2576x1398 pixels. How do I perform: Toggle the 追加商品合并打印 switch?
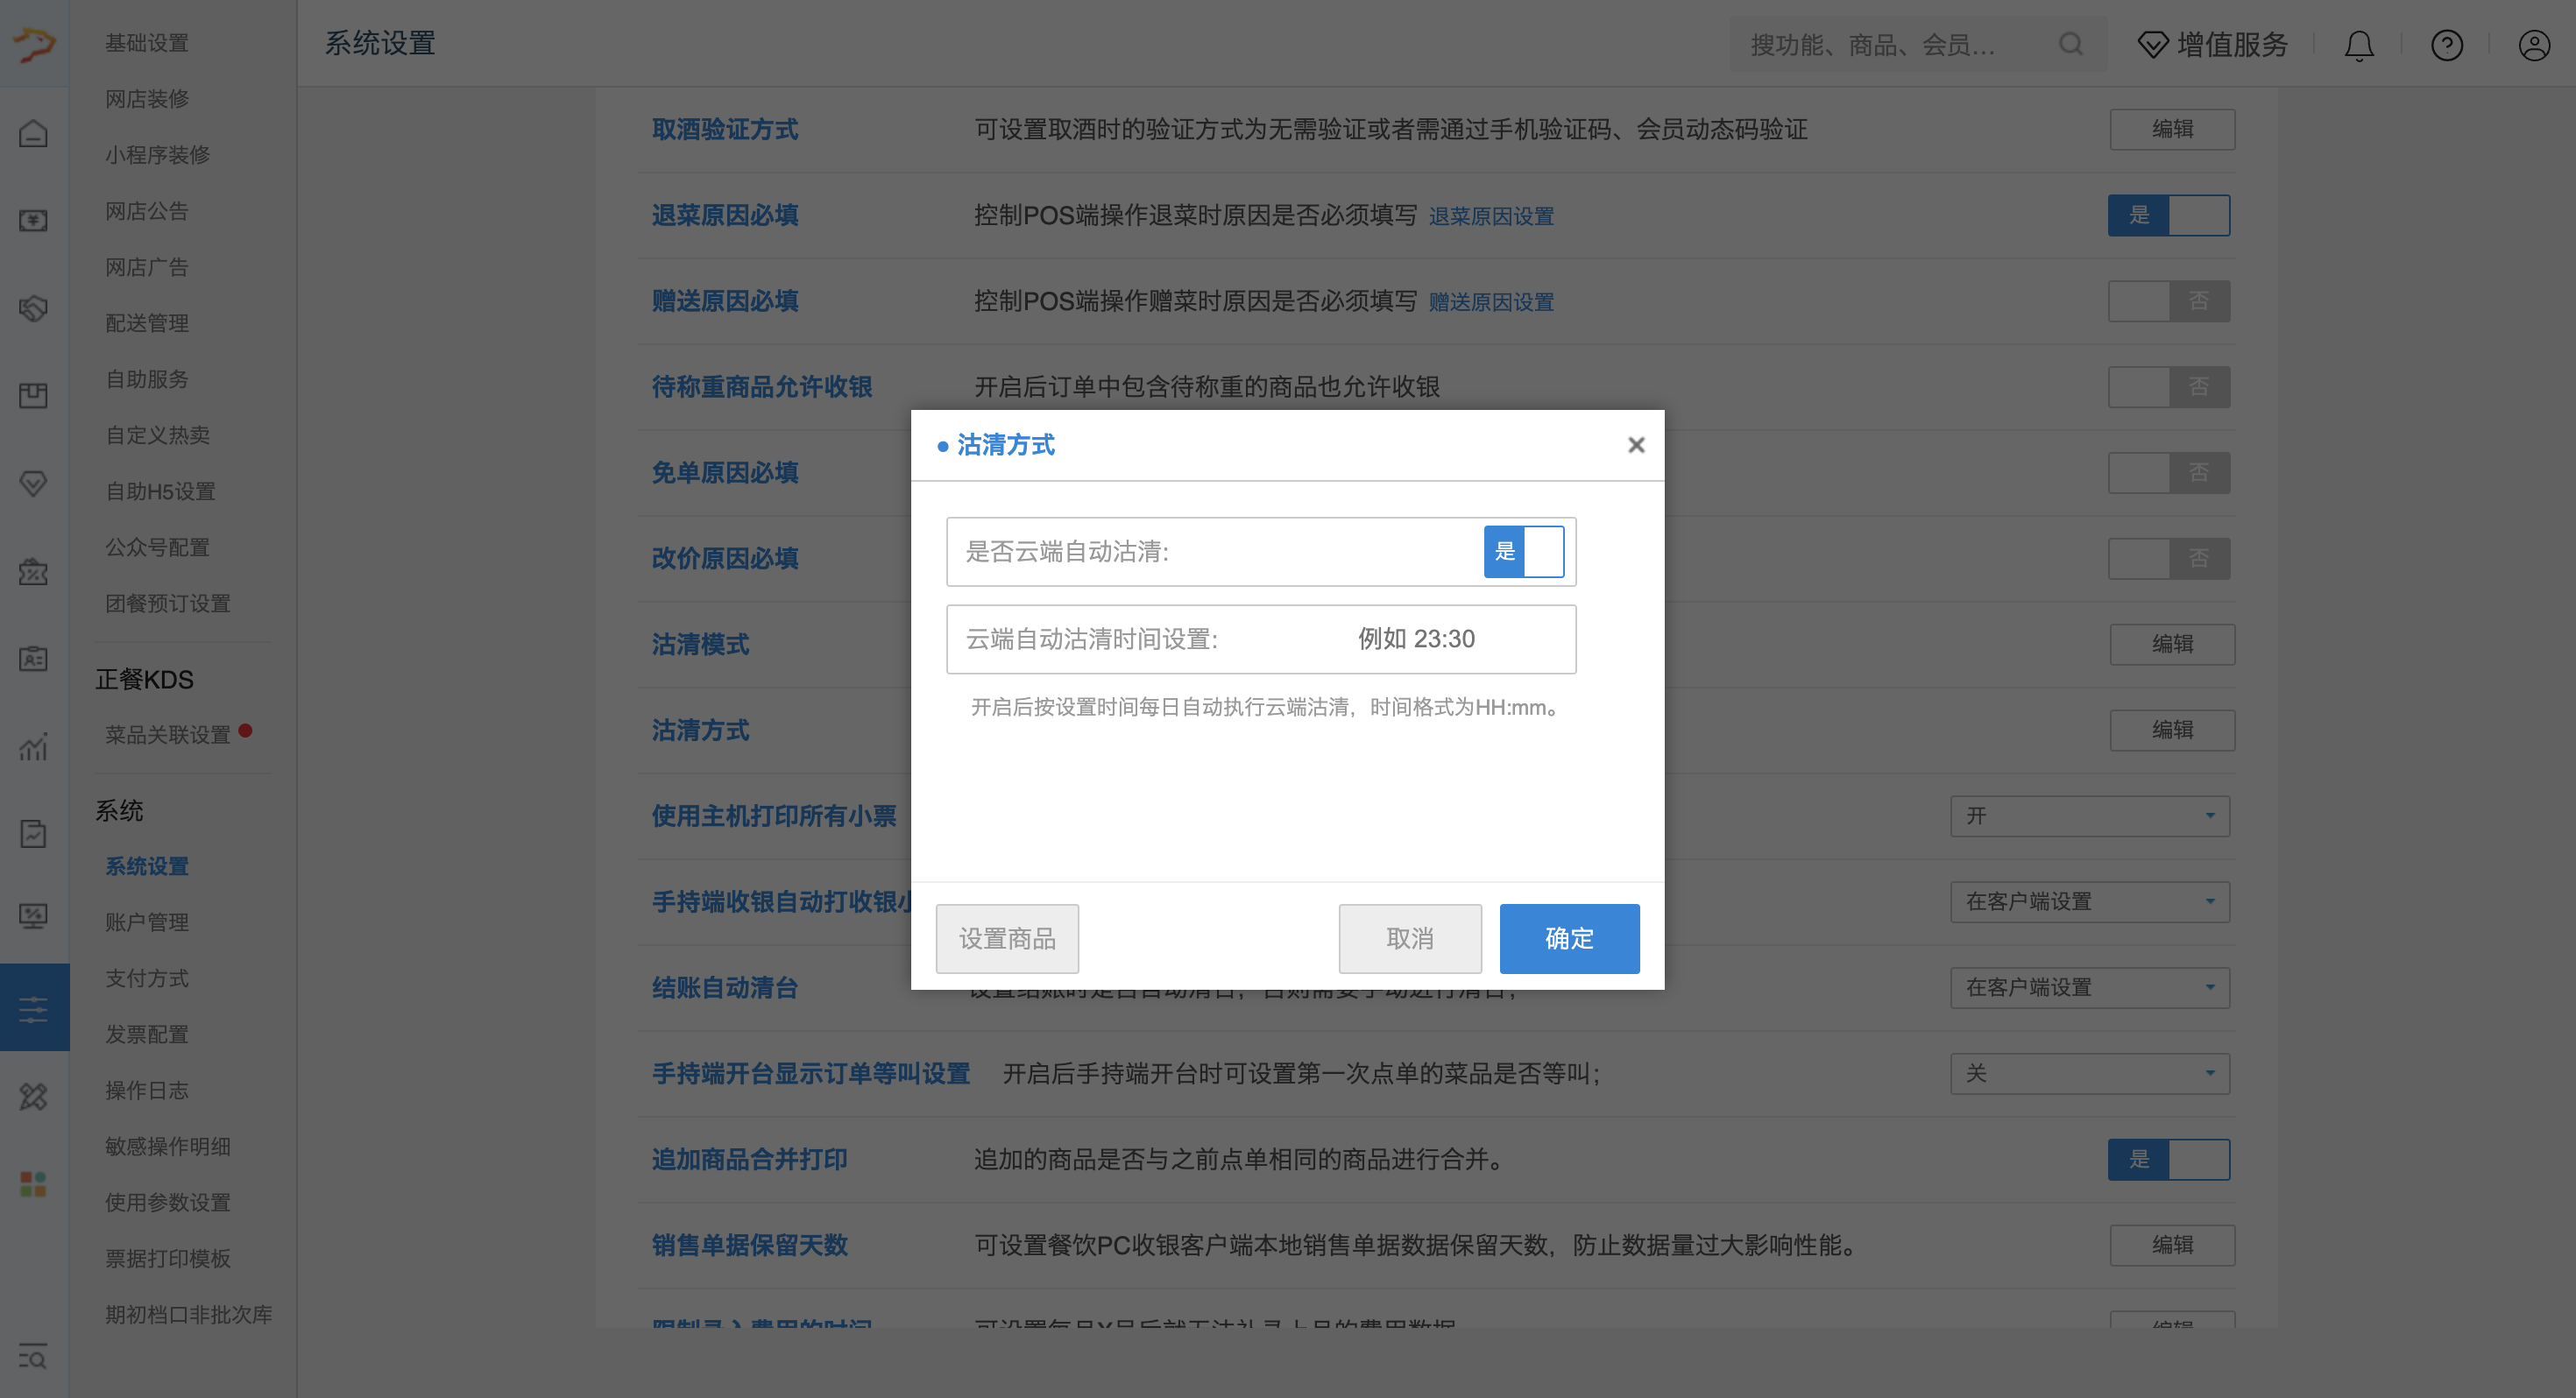click(x=2169, y=1159)
